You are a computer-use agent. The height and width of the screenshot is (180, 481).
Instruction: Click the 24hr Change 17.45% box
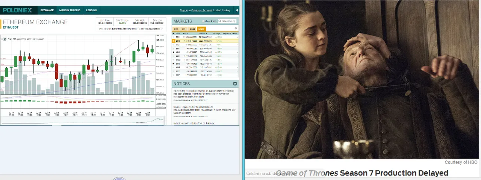122,22
